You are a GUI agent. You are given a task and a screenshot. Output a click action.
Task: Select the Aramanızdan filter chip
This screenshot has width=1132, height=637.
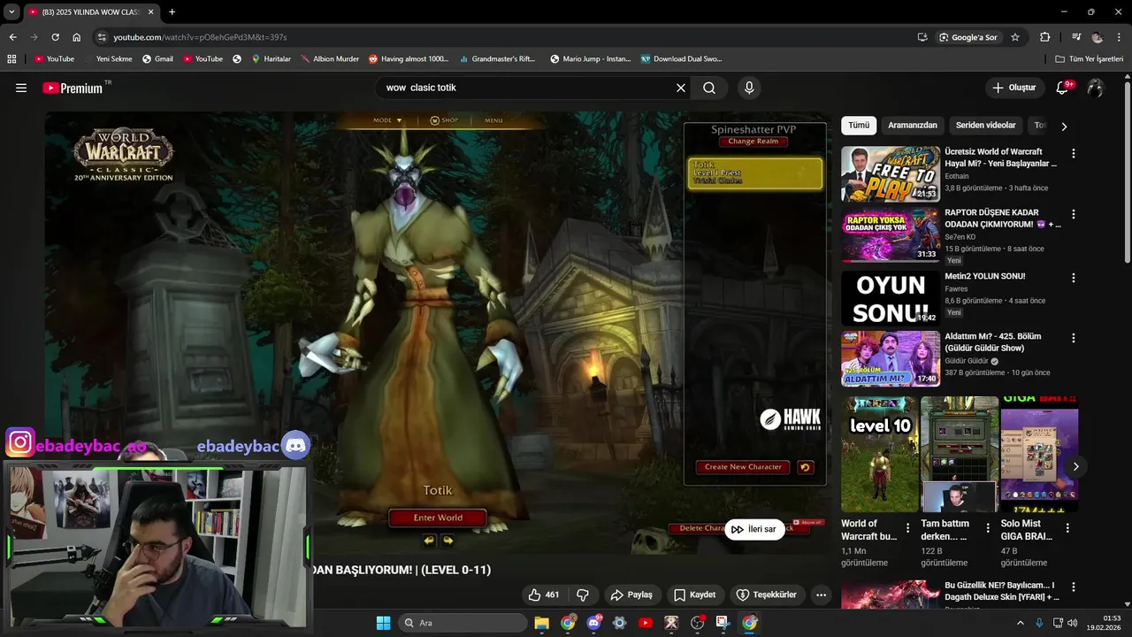(x=913, y=126)
